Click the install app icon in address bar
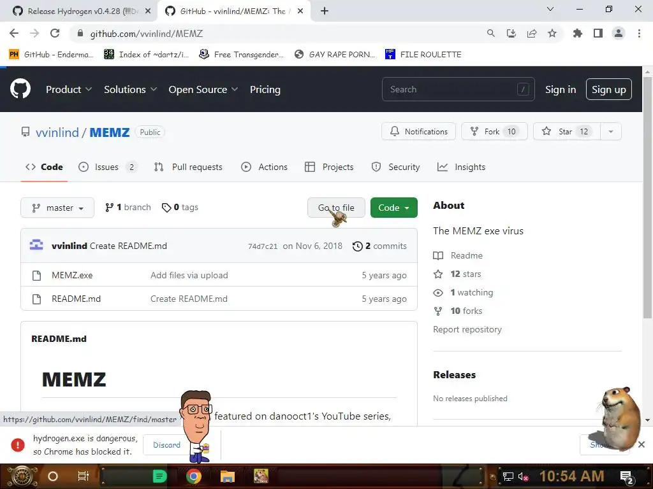 click(x=511, y=33)
